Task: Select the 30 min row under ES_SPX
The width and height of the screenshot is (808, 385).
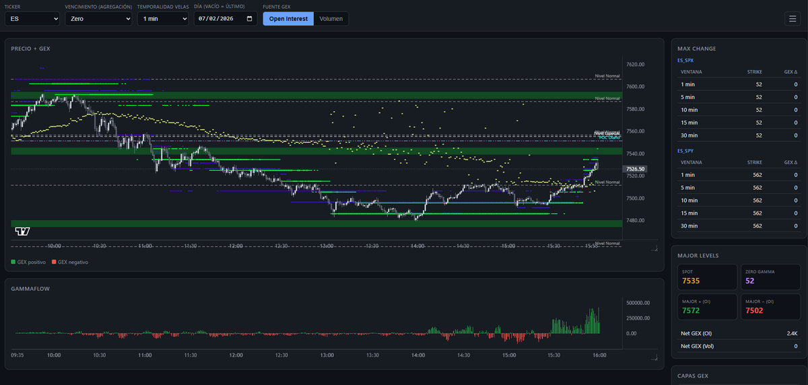Action: (739, 135)
